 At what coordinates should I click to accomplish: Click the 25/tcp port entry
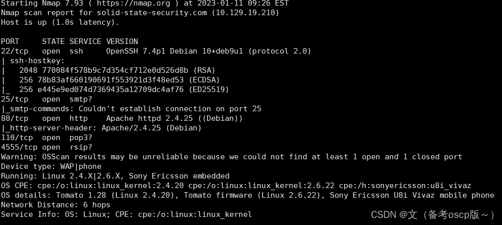(15, 99)
